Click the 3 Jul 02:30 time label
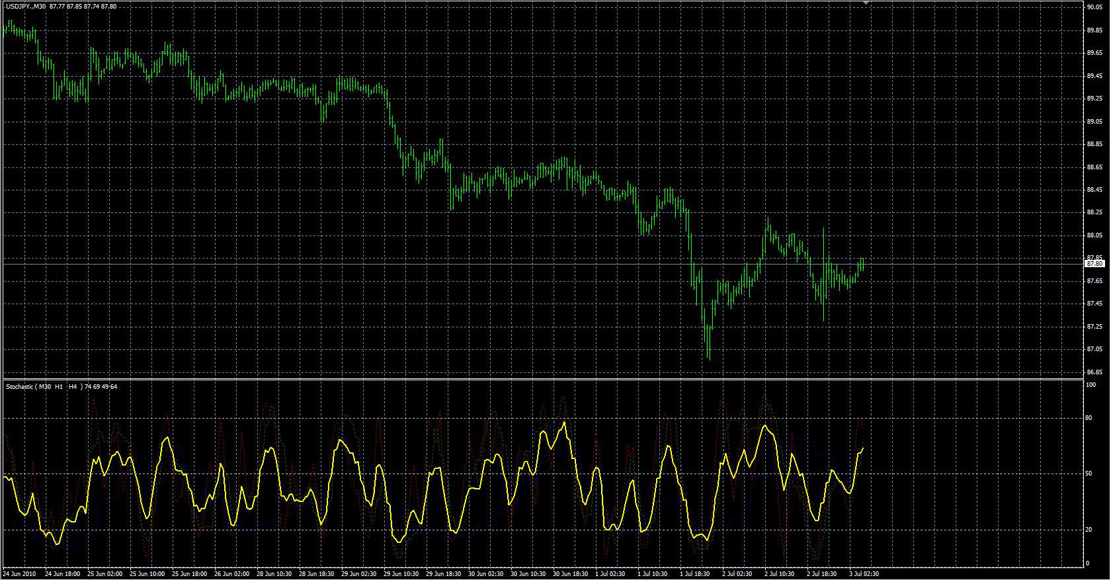This screenshot has height=580, width=1111. pos(864,574)
